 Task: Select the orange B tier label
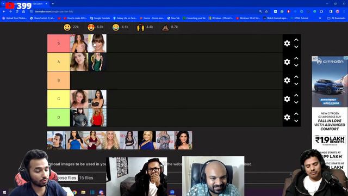point(59,80)
